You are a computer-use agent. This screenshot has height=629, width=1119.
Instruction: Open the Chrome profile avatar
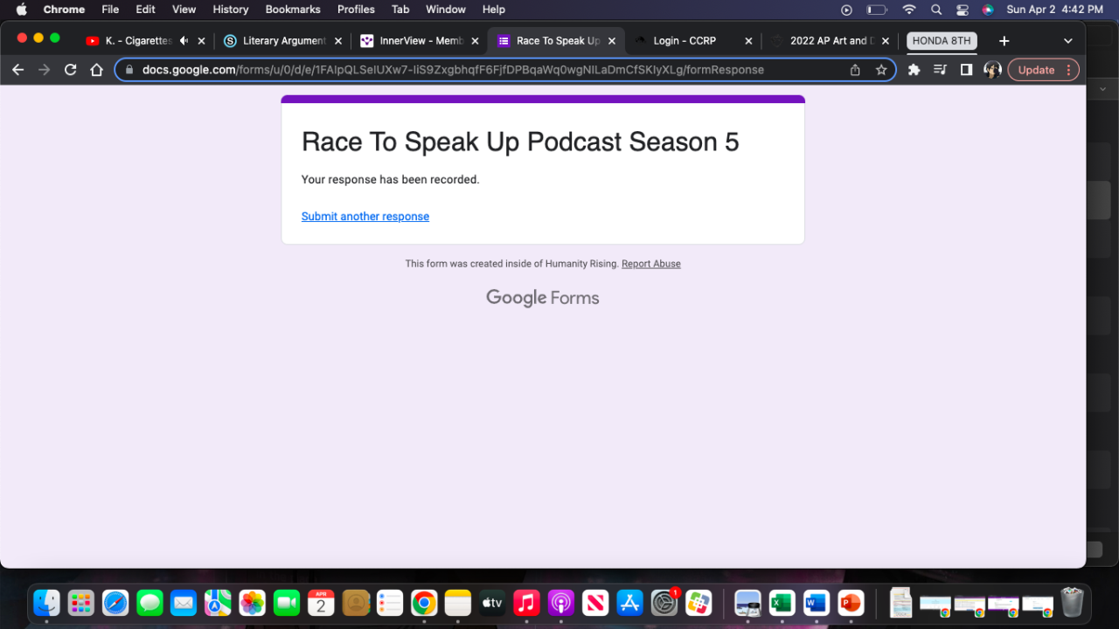992,70
